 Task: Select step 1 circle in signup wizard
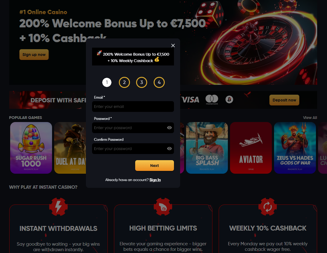pos(107,82)
